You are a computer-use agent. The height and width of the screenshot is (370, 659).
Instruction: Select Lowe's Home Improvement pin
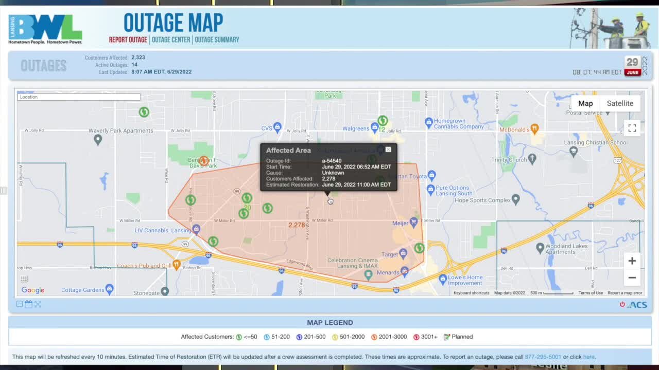pos(442,279)
